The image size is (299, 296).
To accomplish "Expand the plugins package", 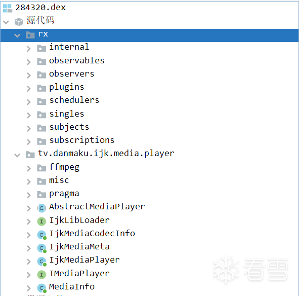I will pyautogui.click(x=29, y=89).
